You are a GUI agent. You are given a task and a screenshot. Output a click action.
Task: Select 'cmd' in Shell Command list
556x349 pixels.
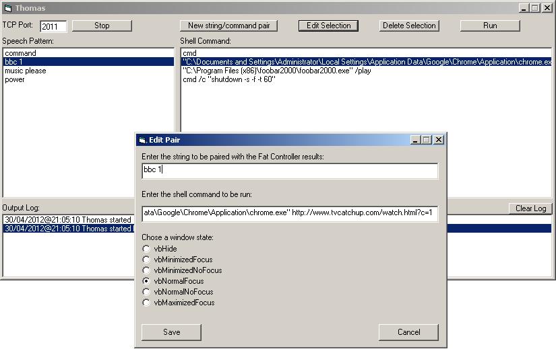coord(367,53)
